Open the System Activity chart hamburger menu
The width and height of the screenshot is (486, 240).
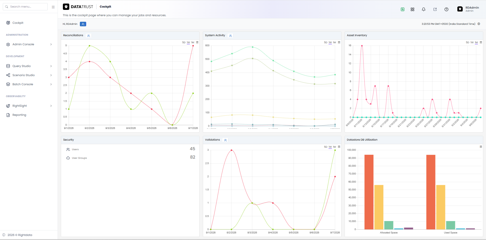click(x=339, y=42)
